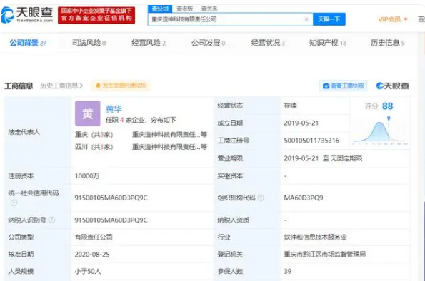Open company link next to 重庆 row
Viewport: 425px width, 281px height.
point(169,135)
